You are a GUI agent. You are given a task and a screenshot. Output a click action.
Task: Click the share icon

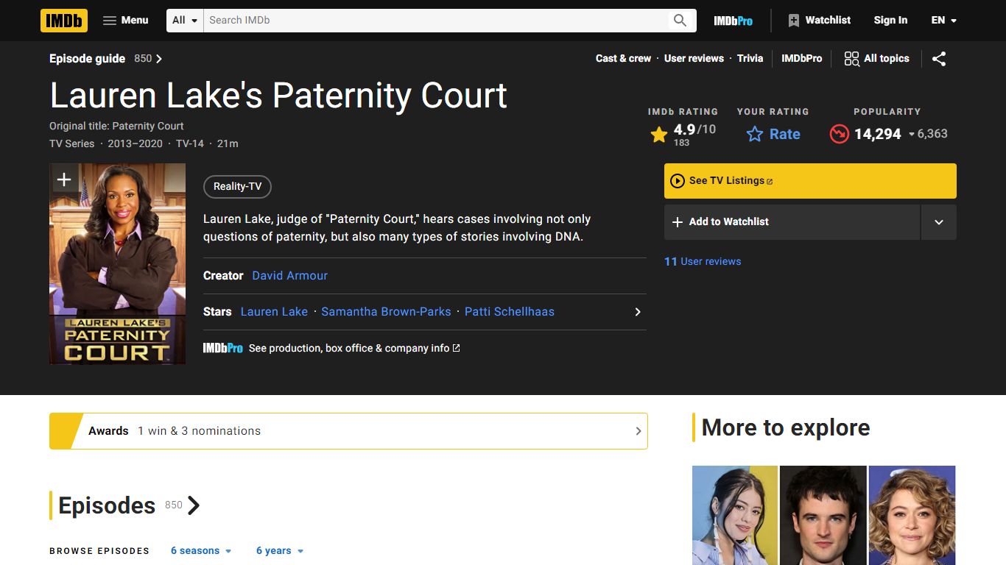coord(939,59)
